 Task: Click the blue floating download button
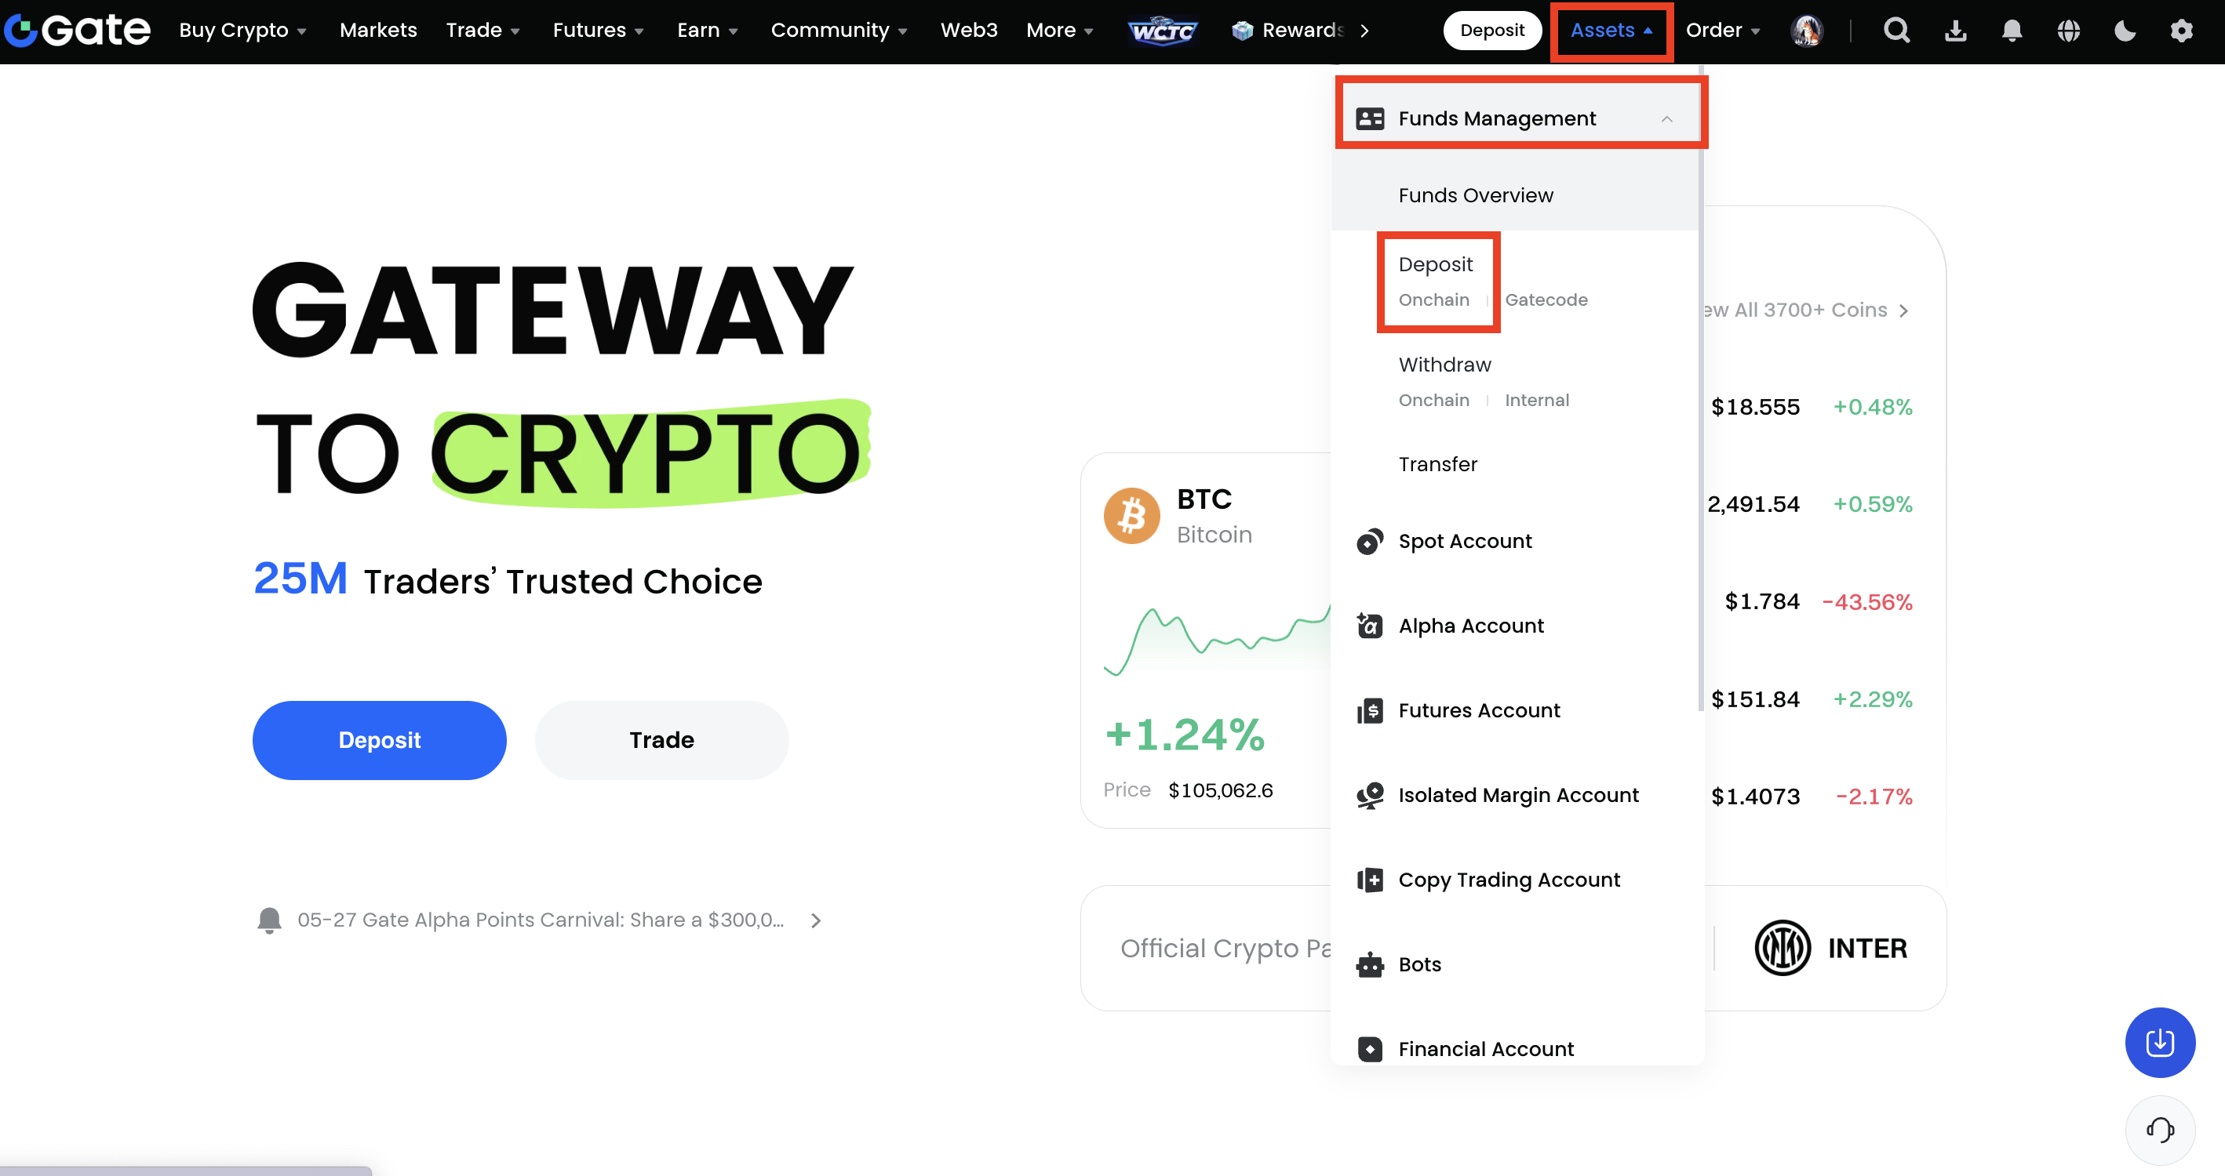click(x=2159, y=1042)
